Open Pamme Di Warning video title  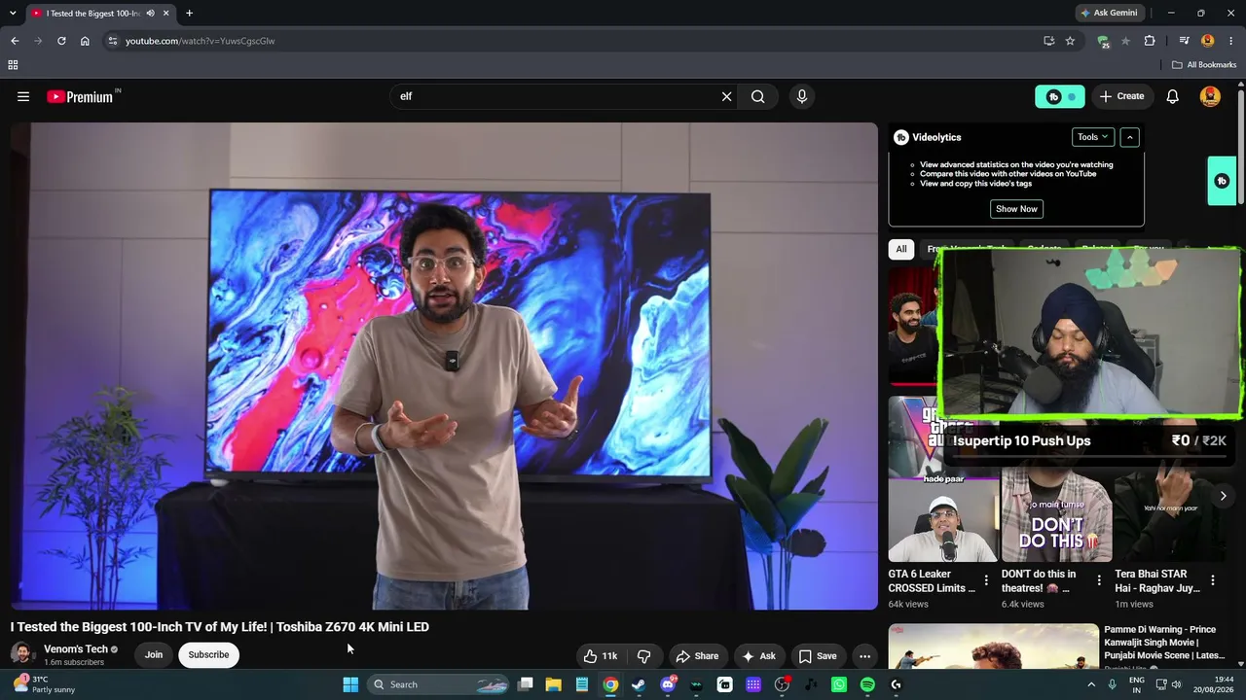tap(1164, 643)
